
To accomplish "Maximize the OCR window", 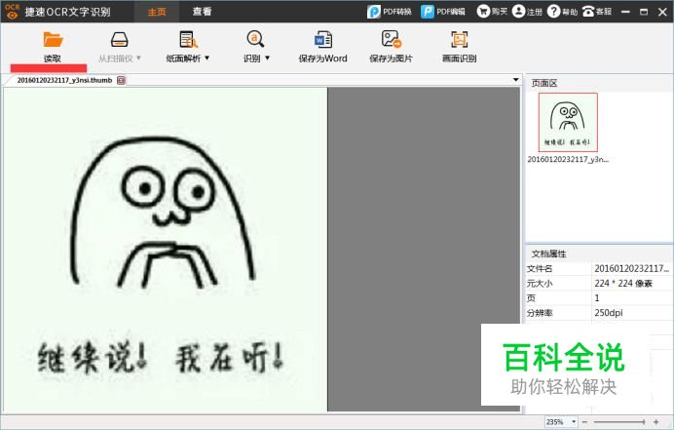I will 644,12.
